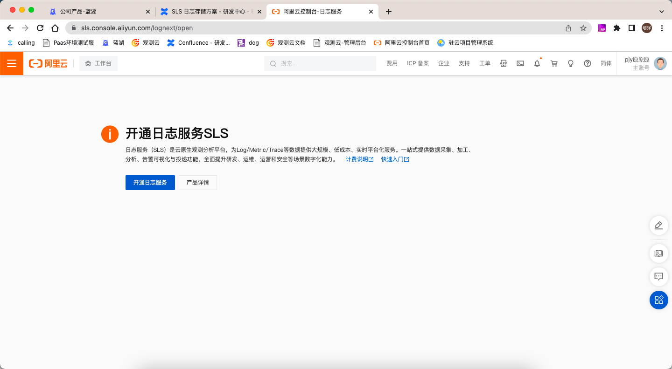672x369 pixels.
Task: Go back to the previous page
Action: click(10, 28)
